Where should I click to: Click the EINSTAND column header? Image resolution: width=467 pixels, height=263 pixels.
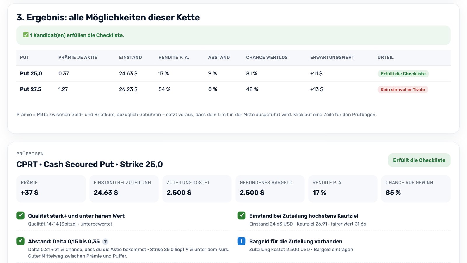tap(130, 58)
